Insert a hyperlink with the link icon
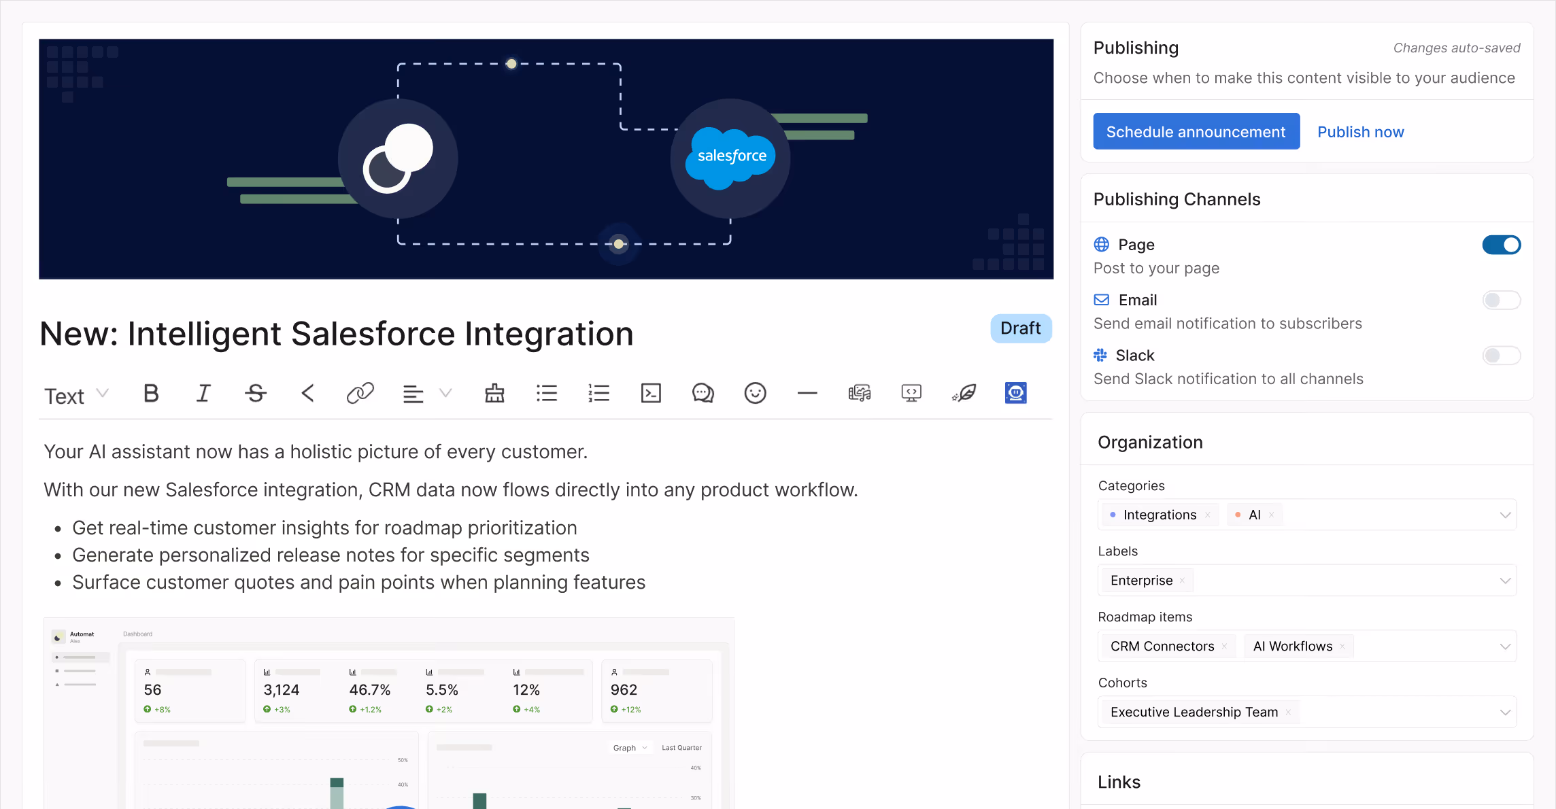The height and width of the screenshot is (809, 1556). tap(360, 393)
